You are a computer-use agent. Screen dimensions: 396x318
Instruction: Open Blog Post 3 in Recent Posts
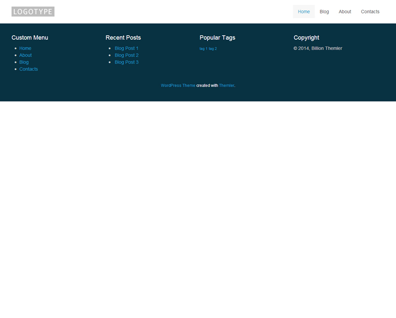(x=127, y=62)
